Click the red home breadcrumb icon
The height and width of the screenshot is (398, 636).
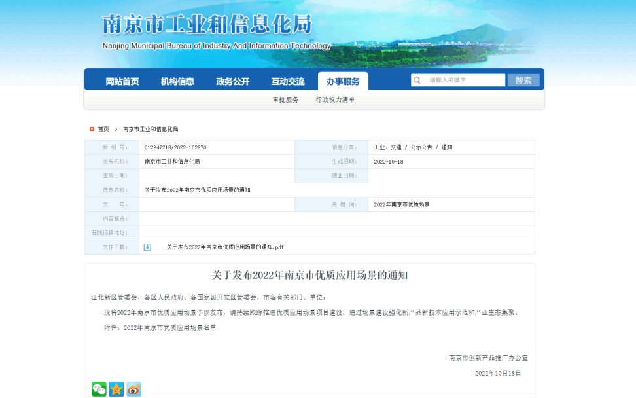pyautogui.click(x=92, y=129)
